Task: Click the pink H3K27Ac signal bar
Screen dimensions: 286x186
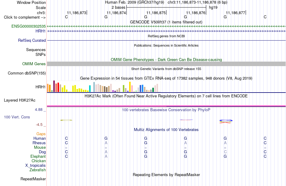Action: pyautogui.click(x=166, y=106)
